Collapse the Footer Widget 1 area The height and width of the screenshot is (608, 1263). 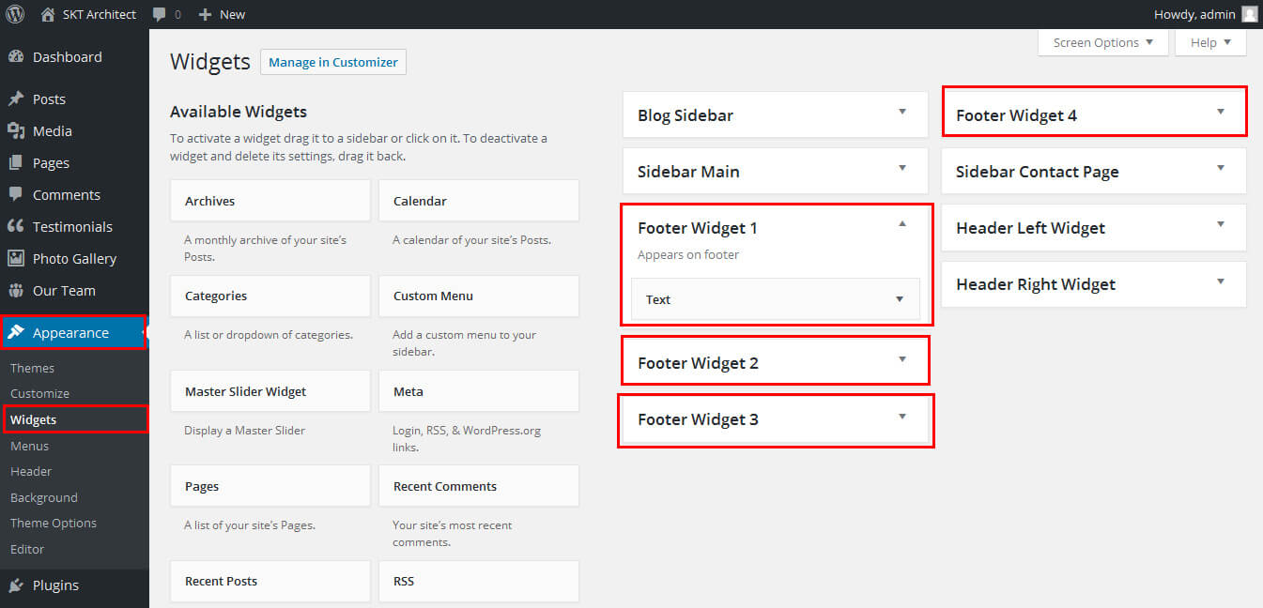pyautogui.click(x=902, y=224)
